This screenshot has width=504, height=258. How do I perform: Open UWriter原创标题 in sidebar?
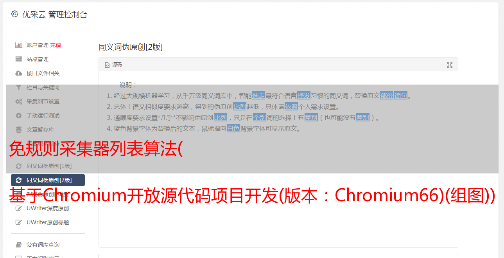48,222
